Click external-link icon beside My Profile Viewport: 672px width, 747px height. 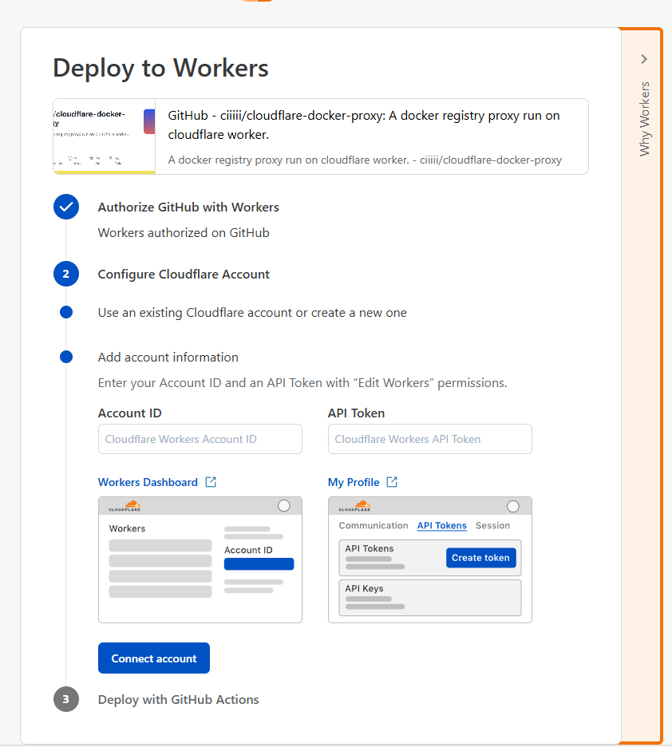(x=392, y=482)
